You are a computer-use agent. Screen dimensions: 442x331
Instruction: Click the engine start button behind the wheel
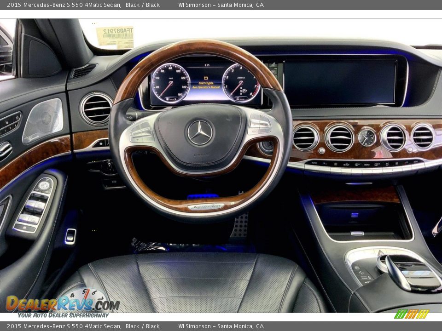(x=266, y=147)
